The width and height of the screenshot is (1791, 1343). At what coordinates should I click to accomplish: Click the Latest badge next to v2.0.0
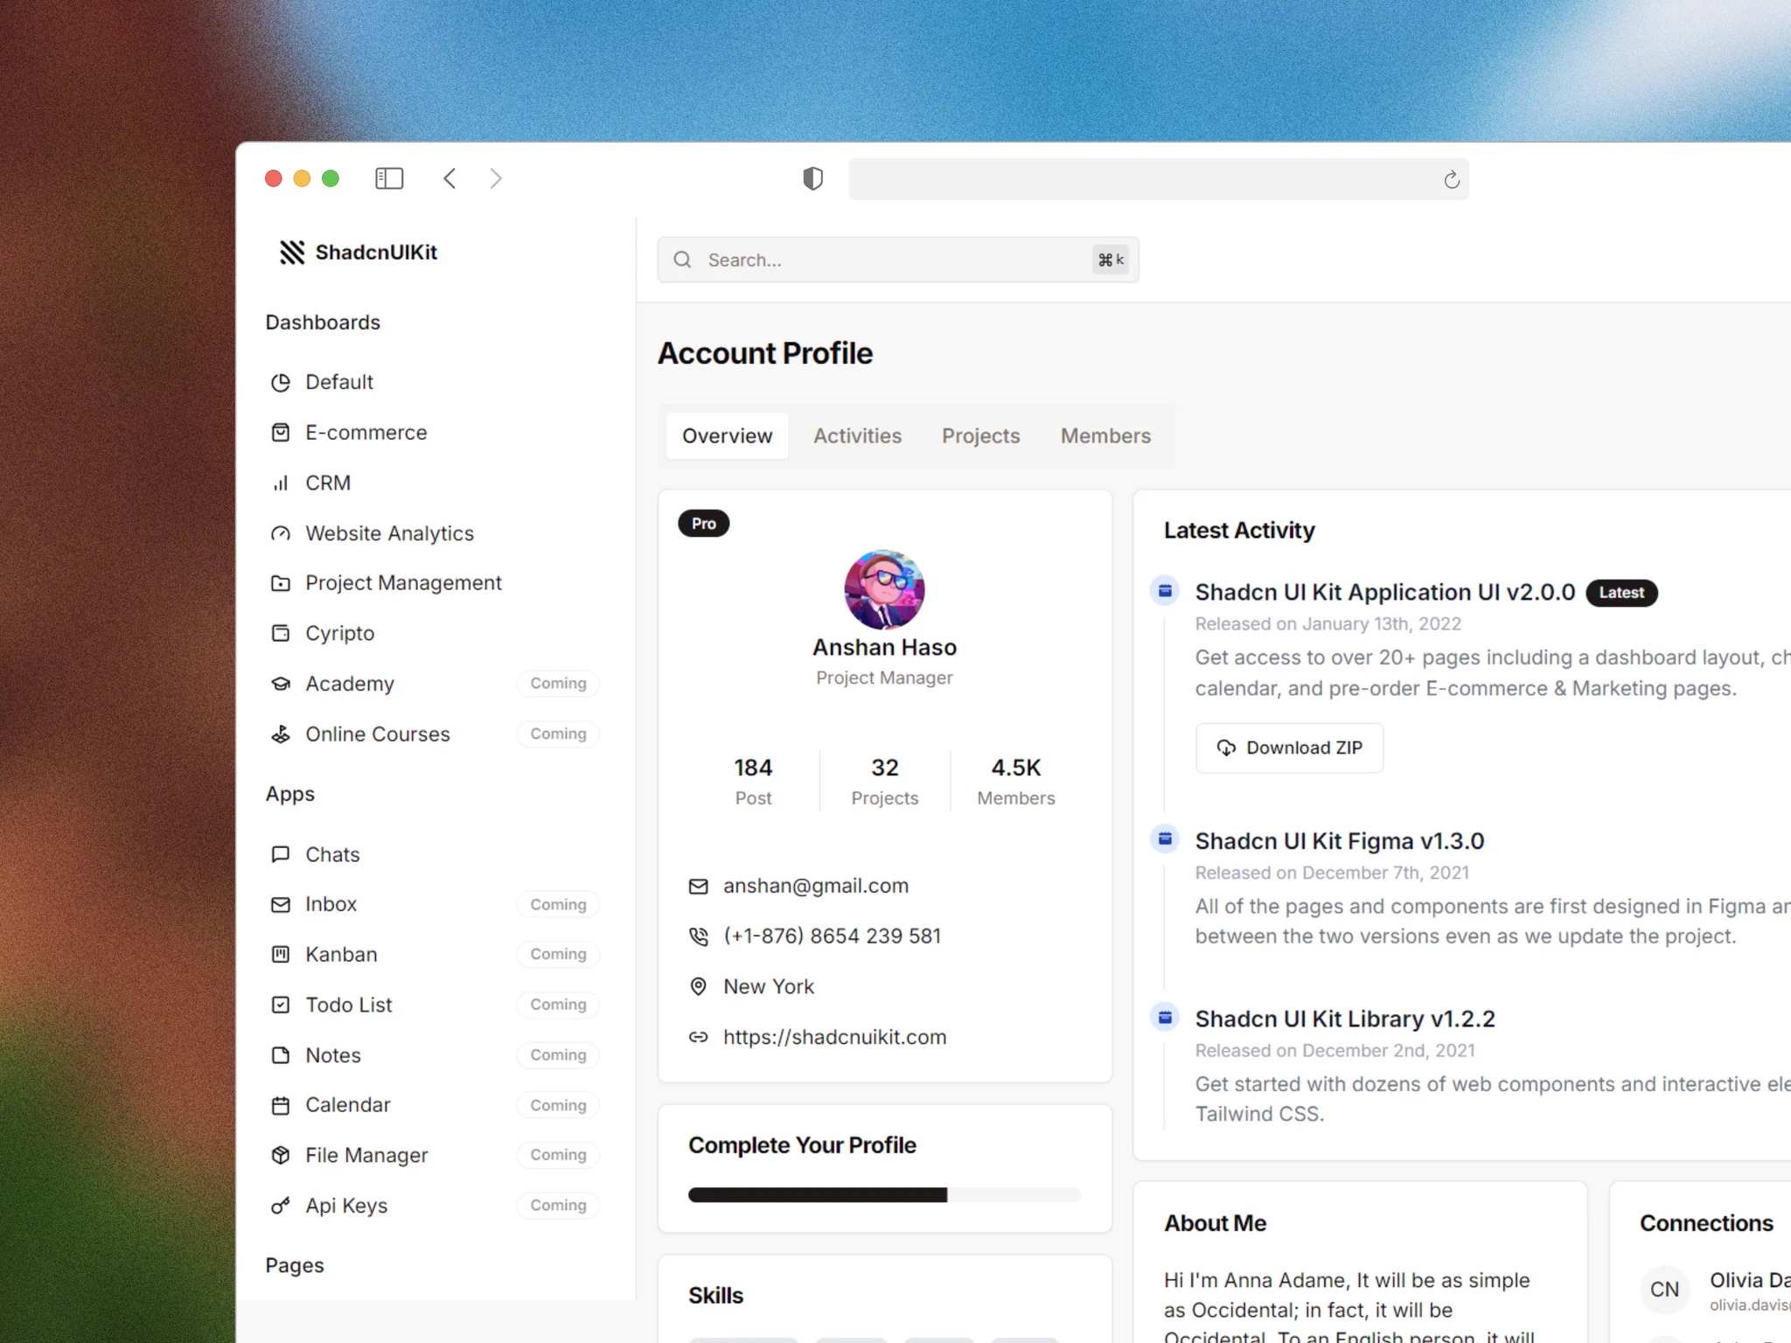1621,593
